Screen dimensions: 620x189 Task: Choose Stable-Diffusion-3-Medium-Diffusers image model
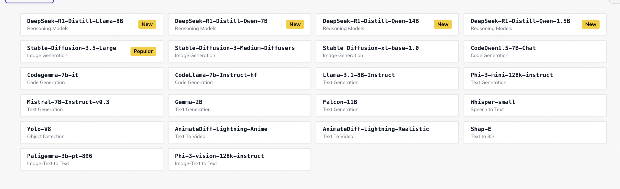point(240,51)
